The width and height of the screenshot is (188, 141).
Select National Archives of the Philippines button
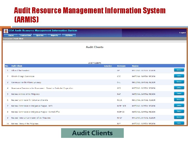(179, 93)
